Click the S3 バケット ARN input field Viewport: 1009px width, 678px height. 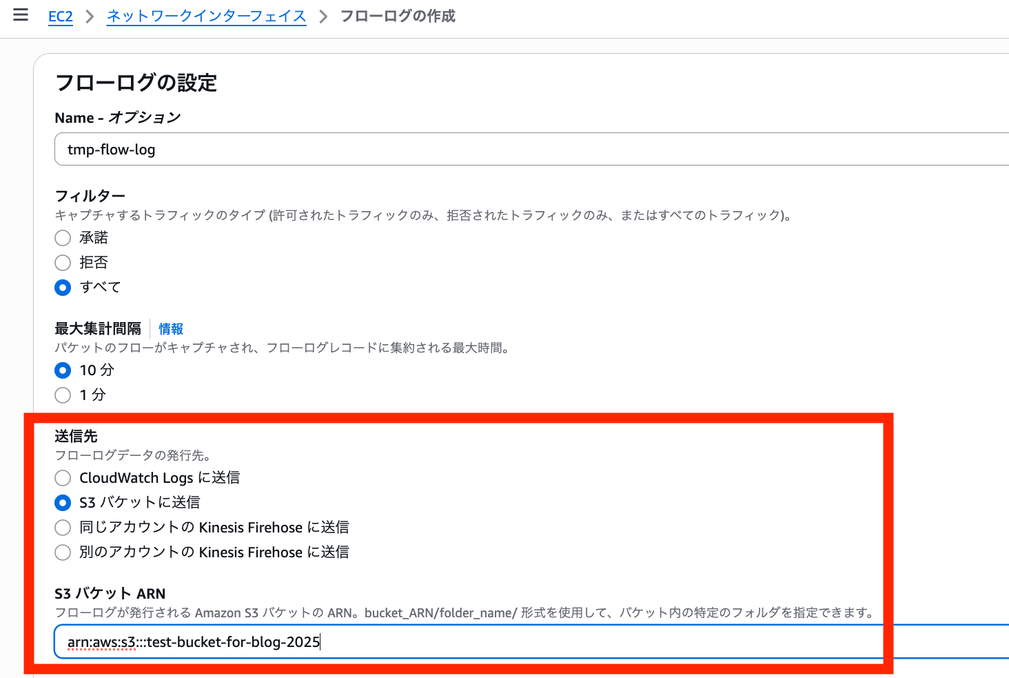point(531,642)
